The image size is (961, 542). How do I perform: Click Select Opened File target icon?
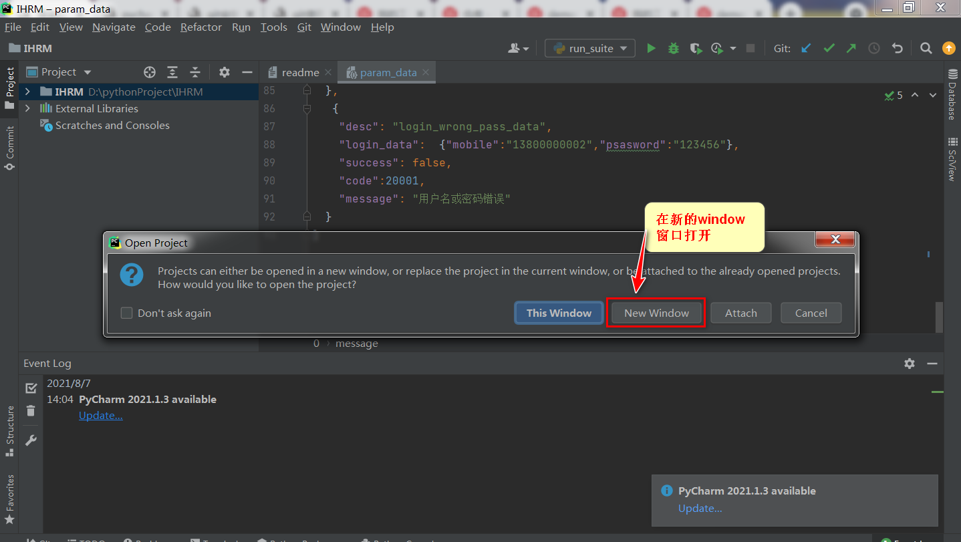point(150,72)
